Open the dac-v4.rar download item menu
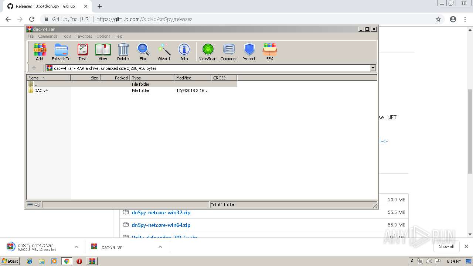Viewport: 473px width, 266px height. [160, 247]
